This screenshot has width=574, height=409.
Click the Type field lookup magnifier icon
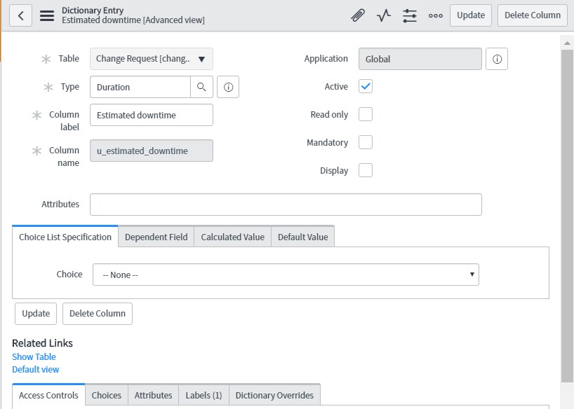(x=201, y=87)
